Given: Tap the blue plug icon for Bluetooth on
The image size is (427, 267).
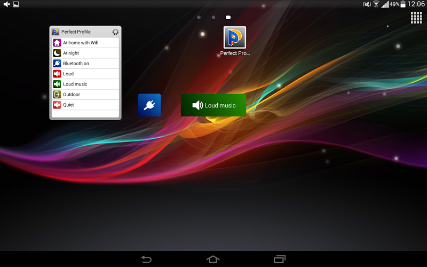Looking at the screenshot, I should pos(57,64).
